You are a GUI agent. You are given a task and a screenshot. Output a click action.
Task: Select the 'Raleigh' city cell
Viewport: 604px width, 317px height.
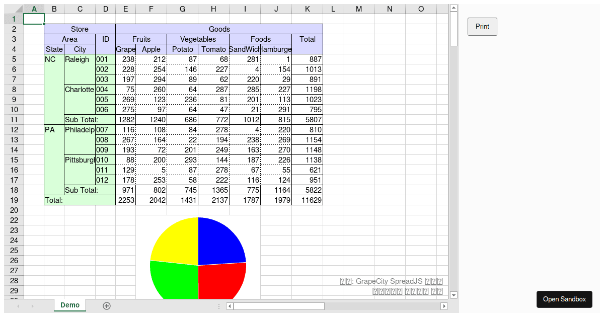(x=80, y=69)
